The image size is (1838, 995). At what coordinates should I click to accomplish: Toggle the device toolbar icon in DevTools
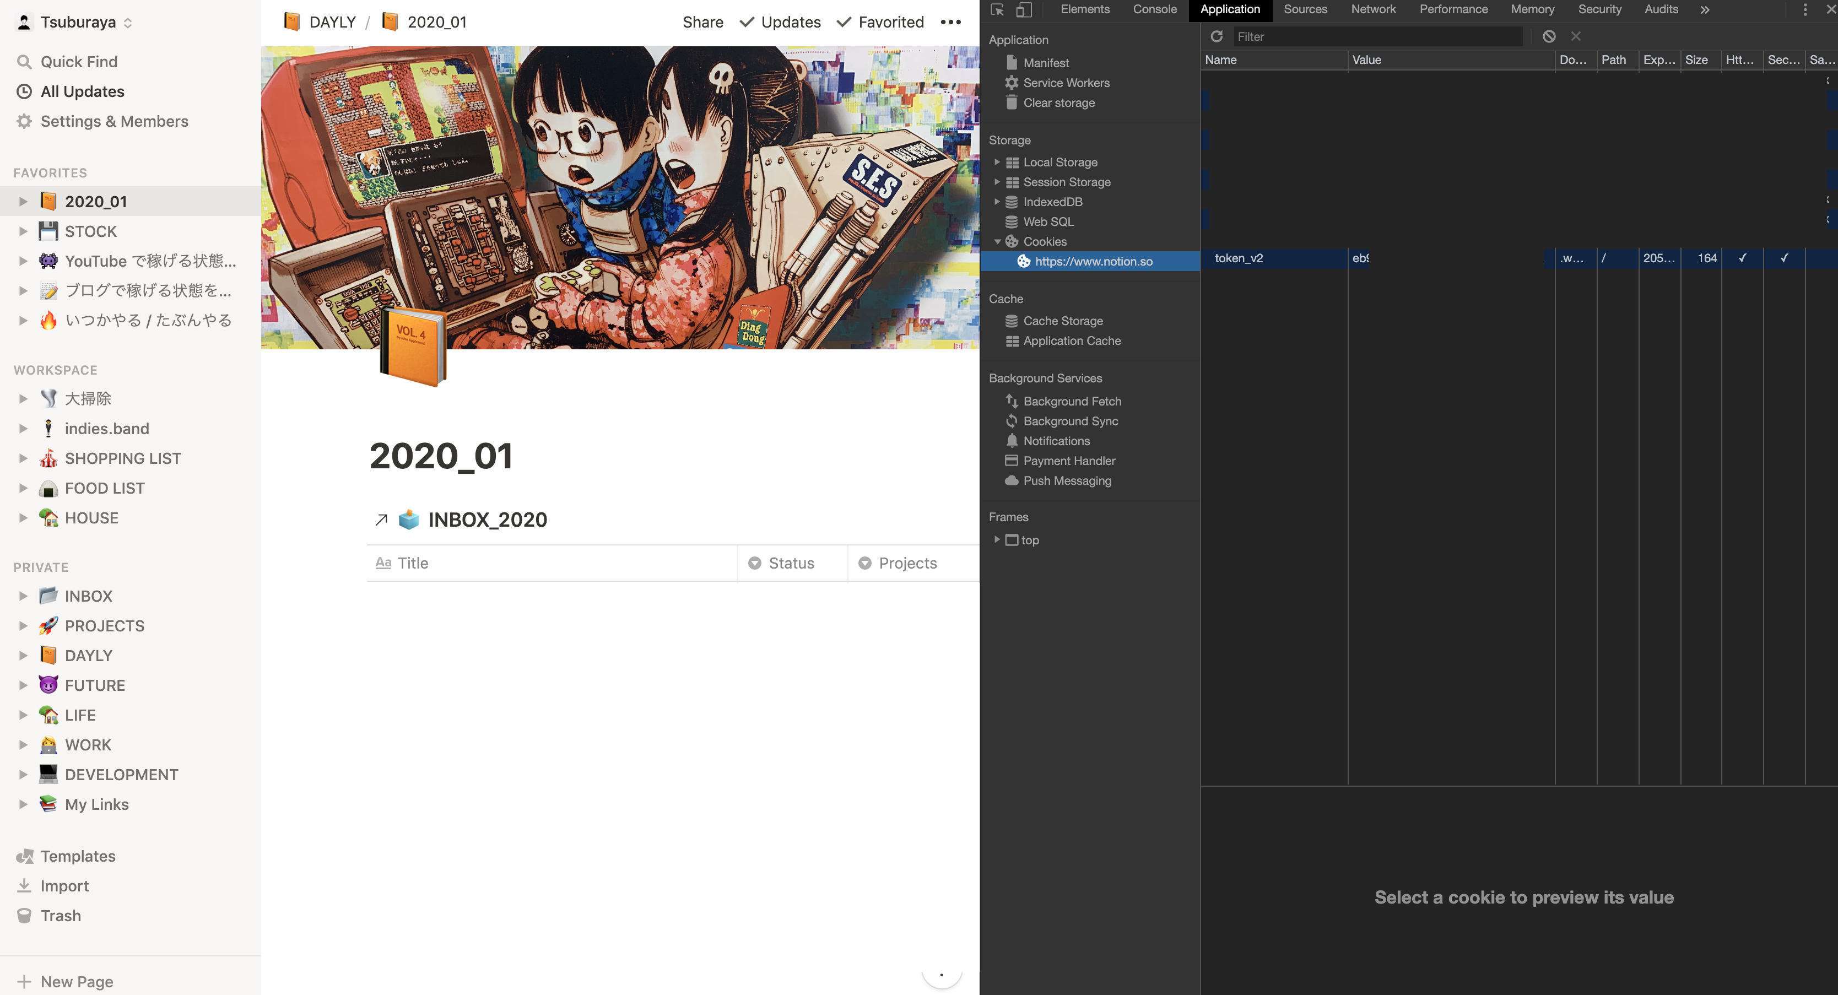pyautogui.click(x=1024, y=10)
